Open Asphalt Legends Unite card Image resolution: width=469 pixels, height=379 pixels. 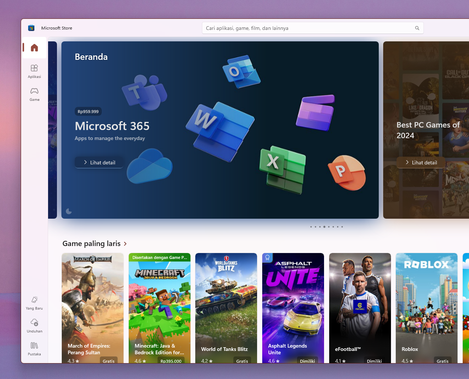pyautogui.click(x=293, y=308)
